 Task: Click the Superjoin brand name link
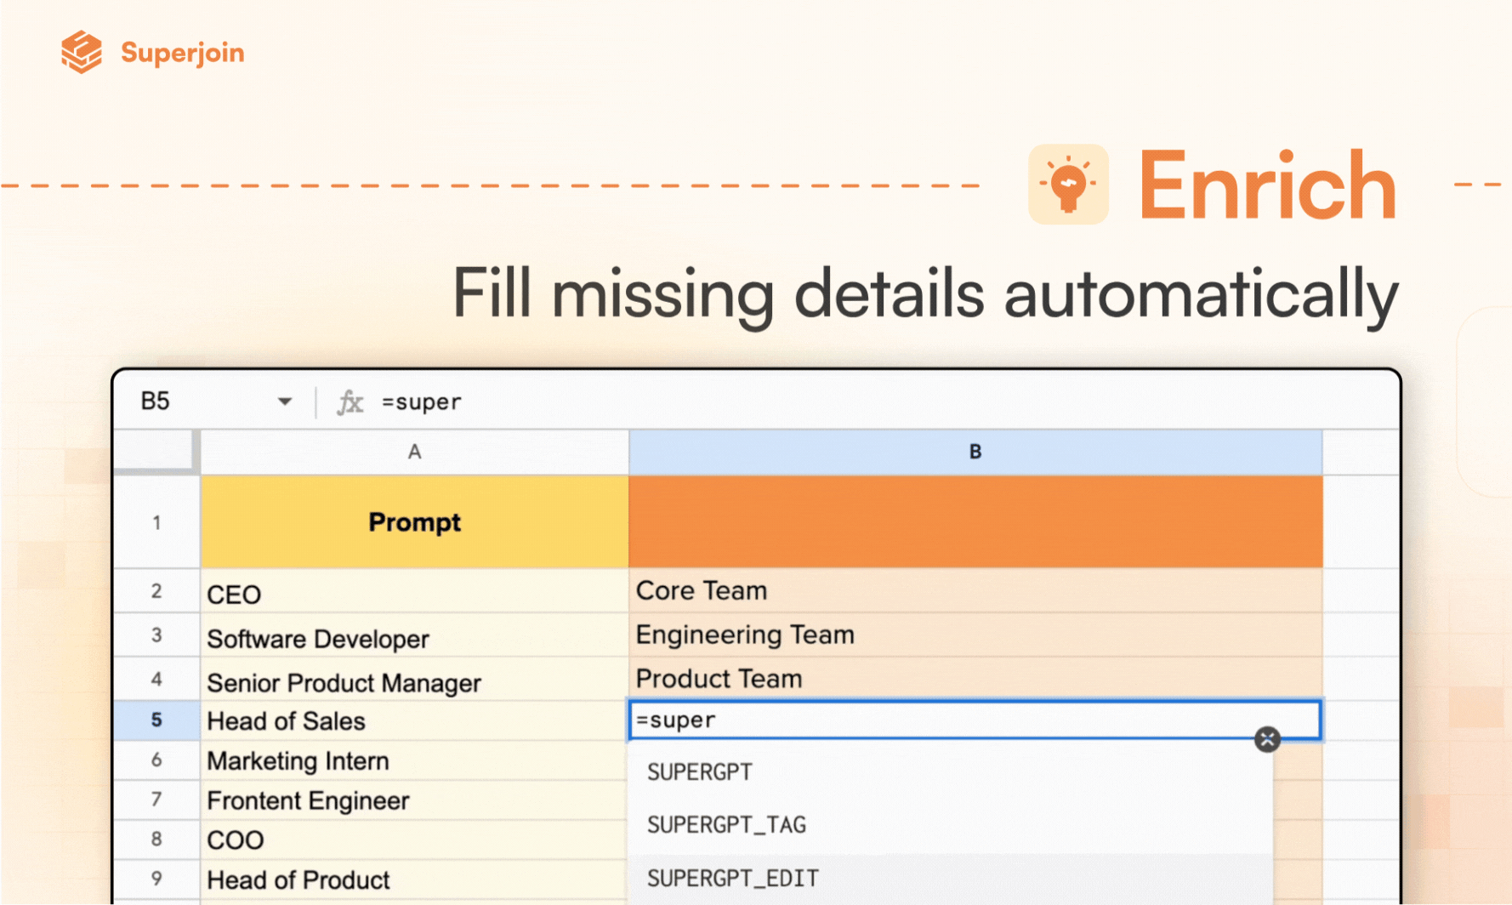coord(183,53)
